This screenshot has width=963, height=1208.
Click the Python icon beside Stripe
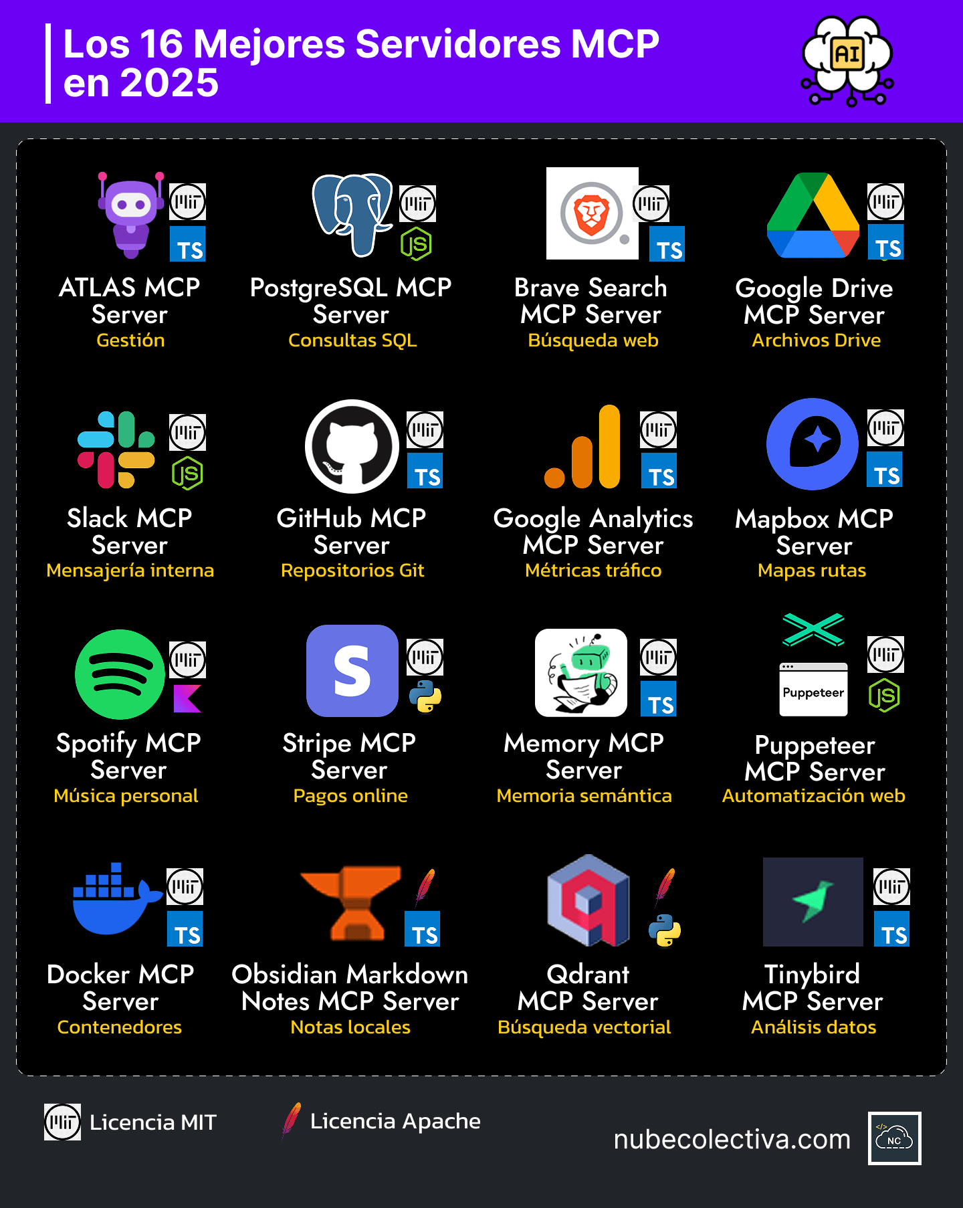point(425,697)
